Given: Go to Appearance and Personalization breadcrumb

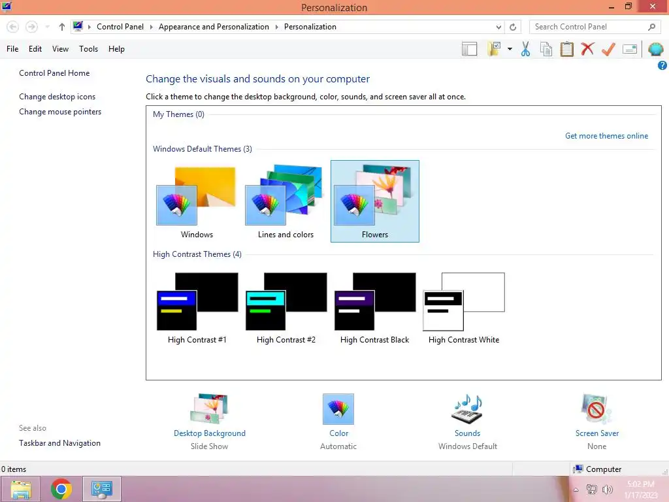Looking at the screenshot, I should coord(214,27).
